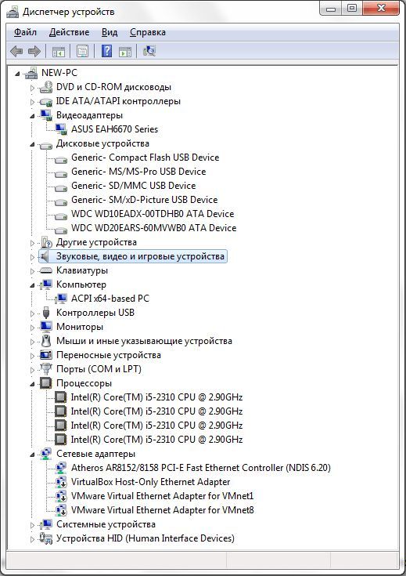Close the Диспетчер устройств window
This screenshot has height=576, width=406.
(x=381, y=8)
